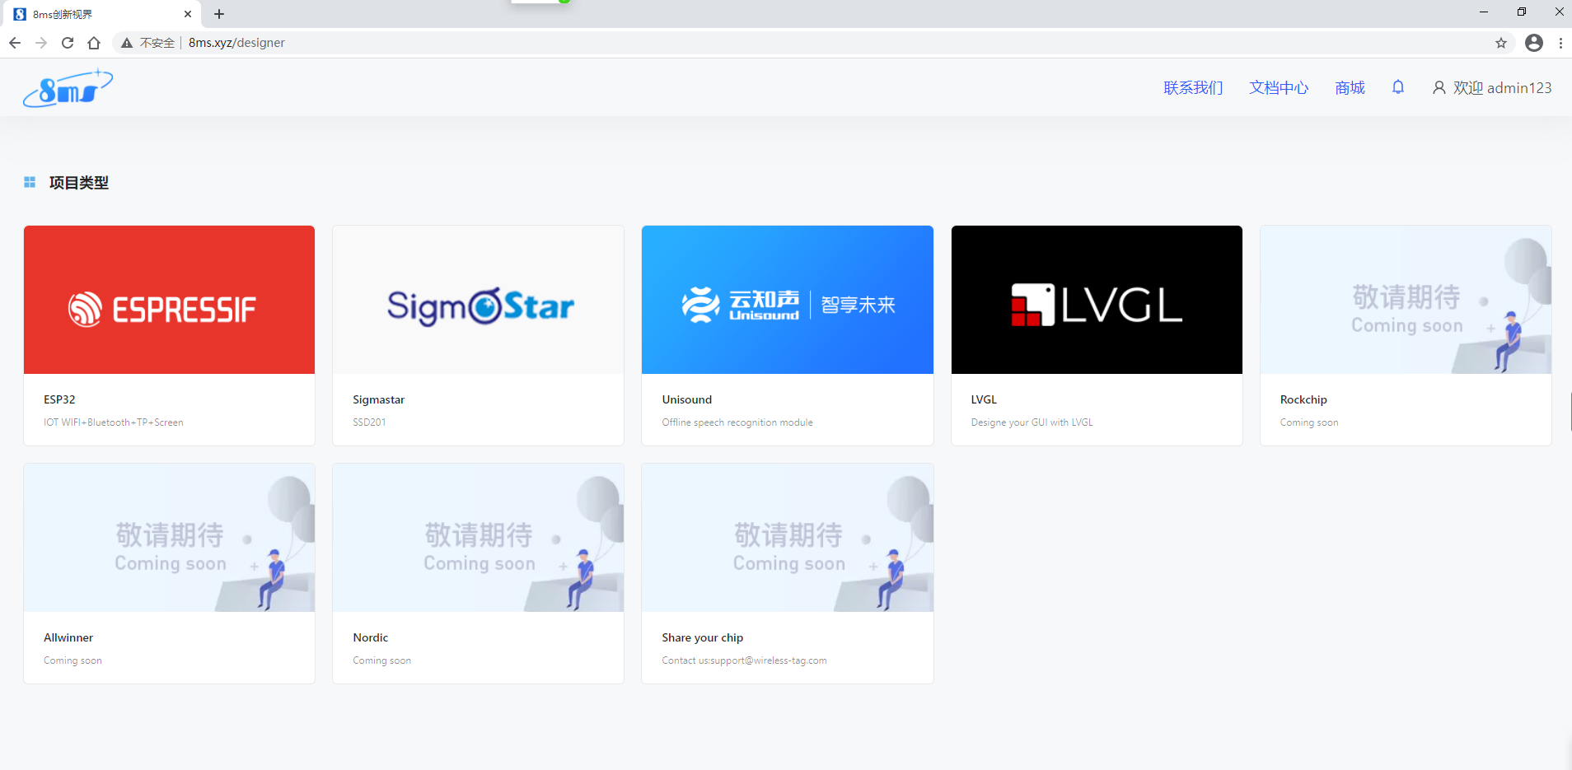
Task: Click the support@wireless-tag.com contact text
Action: click(x=768, y=660)
